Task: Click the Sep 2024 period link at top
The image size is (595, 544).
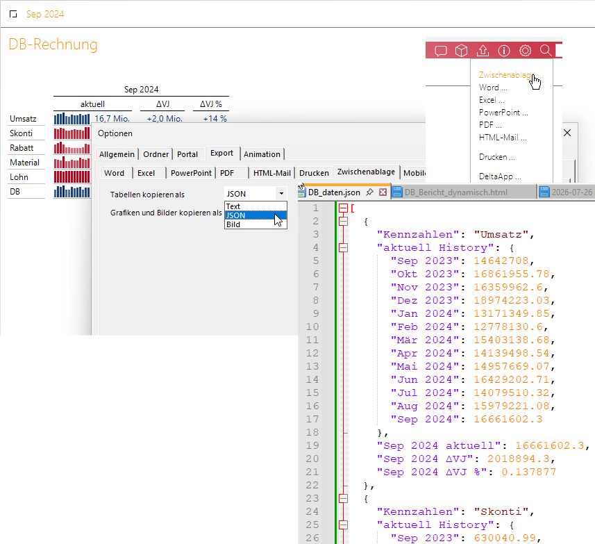Action: (45, 15)
